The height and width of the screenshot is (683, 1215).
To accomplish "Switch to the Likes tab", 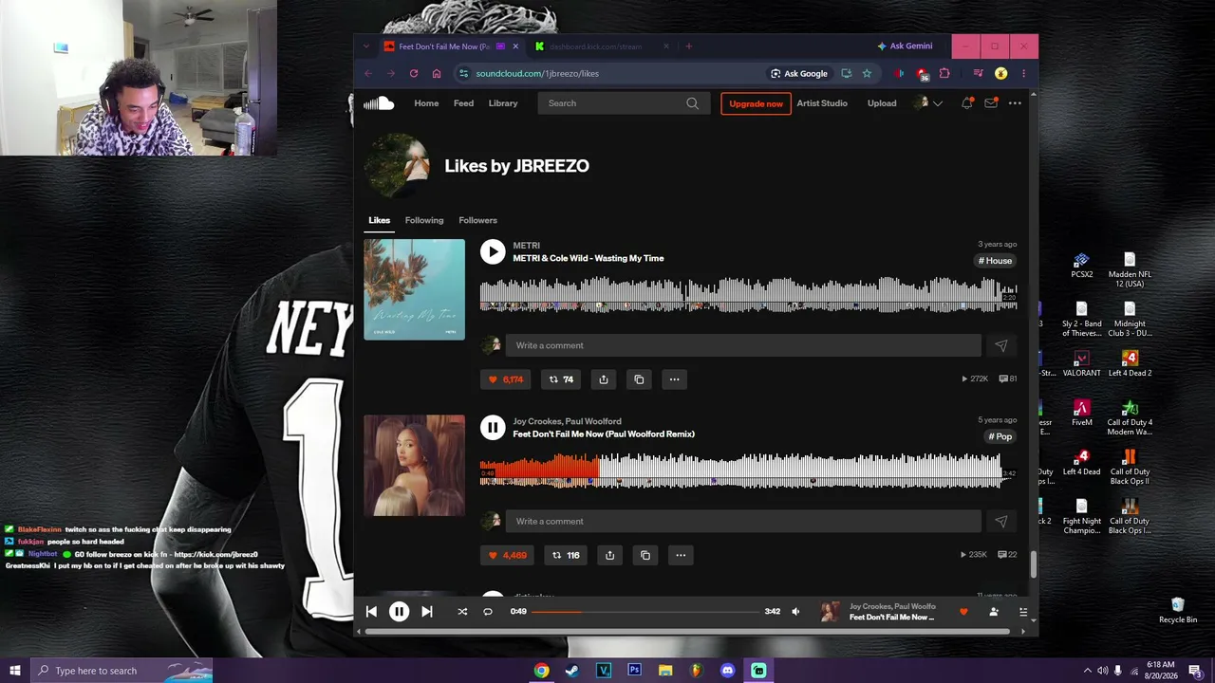I will [380, 220].
